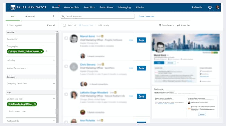
Task: Expand the Connection filter
Action: coord(54,39)
